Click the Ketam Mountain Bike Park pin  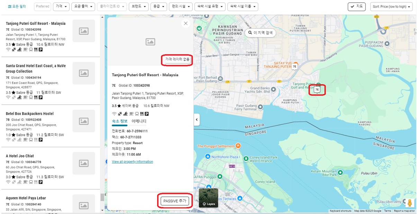(340, 172)
